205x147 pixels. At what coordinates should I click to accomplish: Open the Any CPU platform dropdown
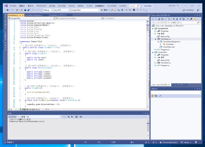click(x=61, y=10)
